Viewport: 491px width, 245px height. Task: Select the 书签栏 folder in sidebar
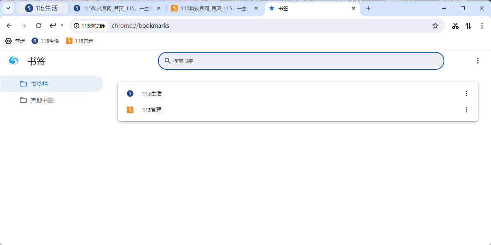pyautogui.click(x=39, y=84)
